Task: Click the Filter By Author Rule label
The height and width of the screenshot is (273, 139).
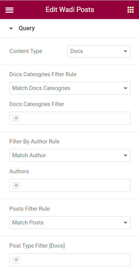Action: pos(34,142)
